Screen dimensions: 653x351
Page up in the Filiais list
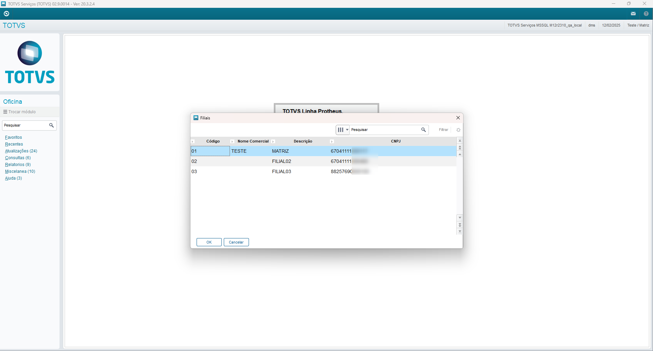pyautogui.click(x=460, y=147)
